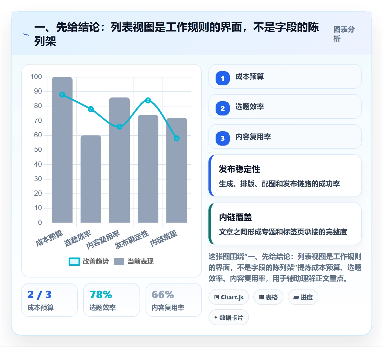Select the 成本预算 list item
This screenshot has width=383, height=347.
(x=285, y=76)
